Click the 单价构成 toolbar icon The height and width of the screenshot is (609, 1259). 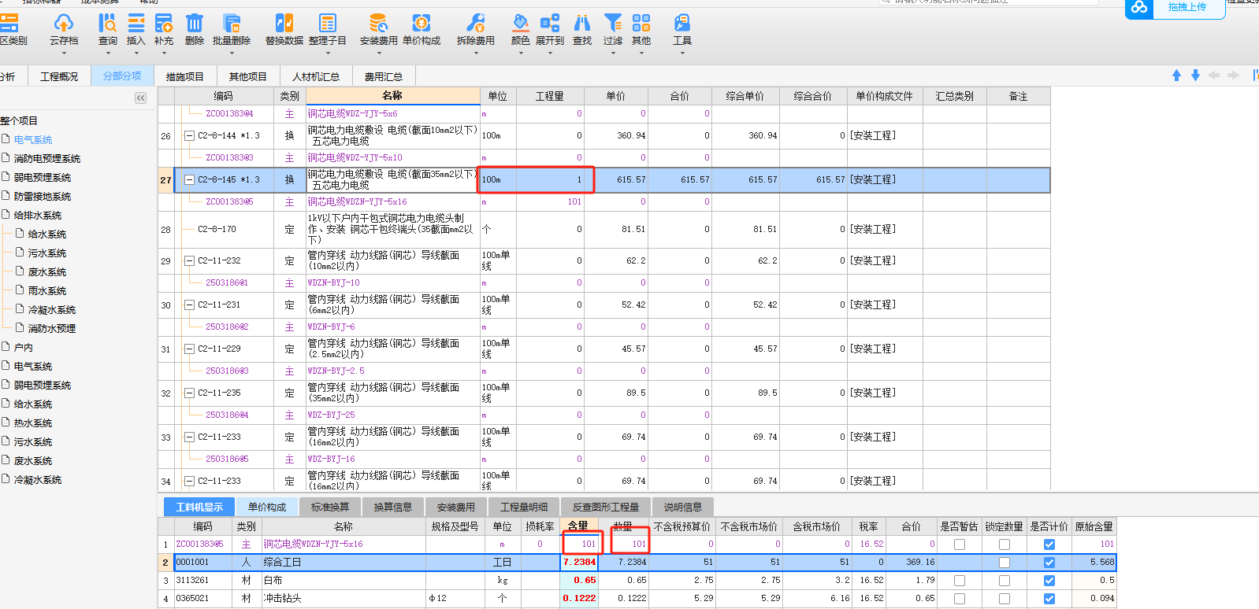point(422,23)
